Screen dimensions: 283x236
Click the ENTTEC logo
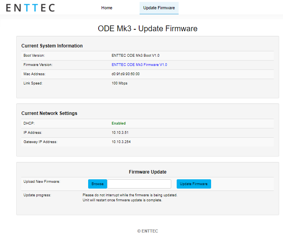30,8
